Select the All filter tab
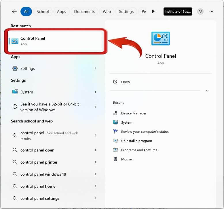Screen dimensions: 224x209 point(26,11)
